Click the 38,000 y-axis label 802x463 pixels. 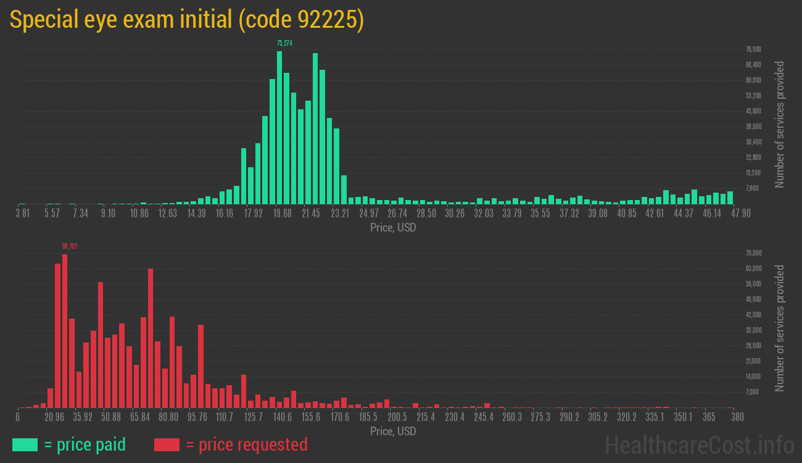pyautogui.click(x=753, y=127)
